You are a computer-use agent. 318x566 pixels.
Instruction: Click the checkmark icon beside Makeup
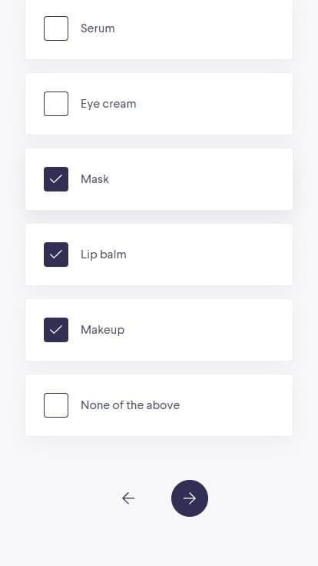56,330
